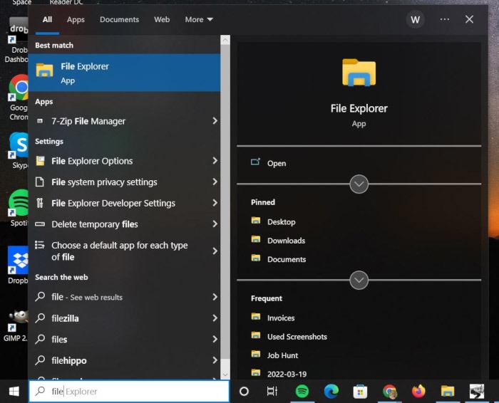Viewport: 499px width, 403px height.
Task: Expand 7-Zip File Manager arrow
Action: point(215,121)
